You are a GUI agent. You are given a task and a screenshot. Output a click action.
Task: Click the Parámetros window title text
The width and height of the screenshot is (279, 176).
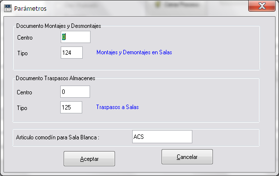(x=30, y=9)
